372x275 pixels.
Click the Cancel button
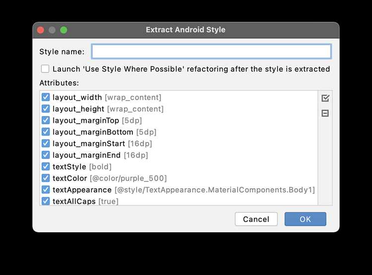pyautogui.click(x=256, y=219)
